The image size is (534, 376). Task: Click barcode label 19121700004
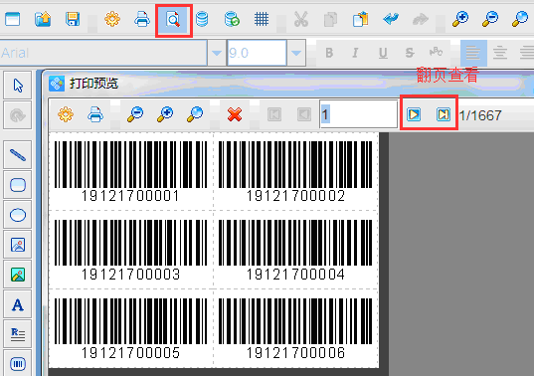pyautogui.click(x=295, y=251)
